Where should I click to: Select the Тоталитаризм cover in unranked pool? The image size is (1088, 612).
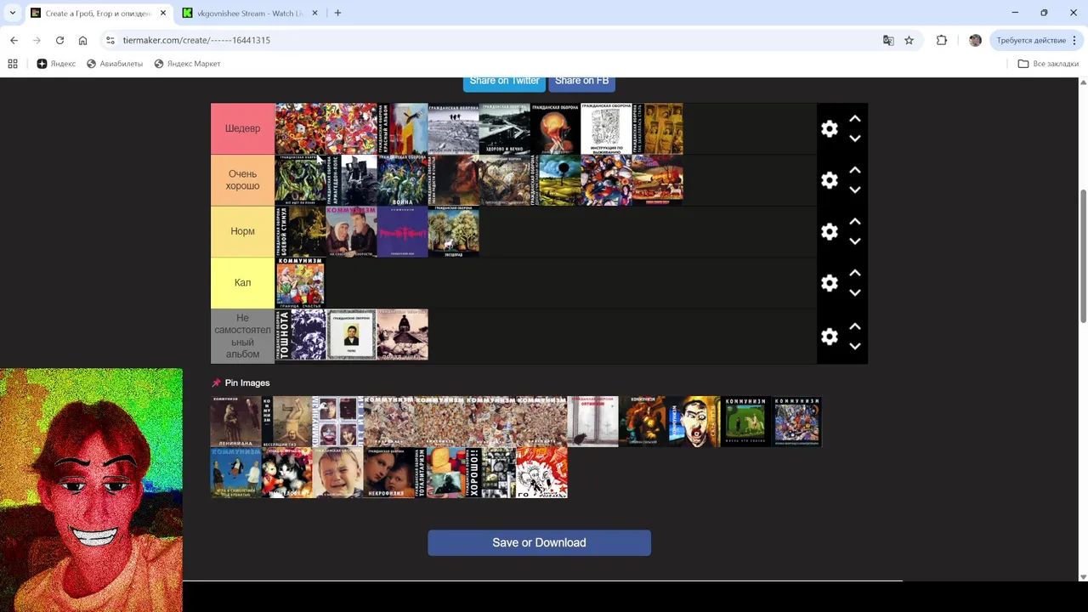click(x=439, y=473)
